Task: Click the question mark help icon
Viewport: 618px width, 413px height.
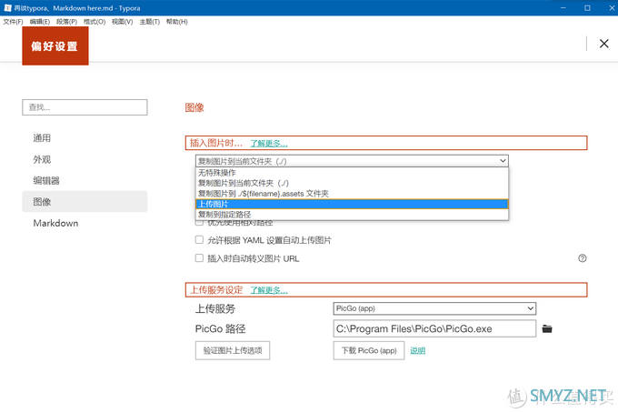Action: 583,258
